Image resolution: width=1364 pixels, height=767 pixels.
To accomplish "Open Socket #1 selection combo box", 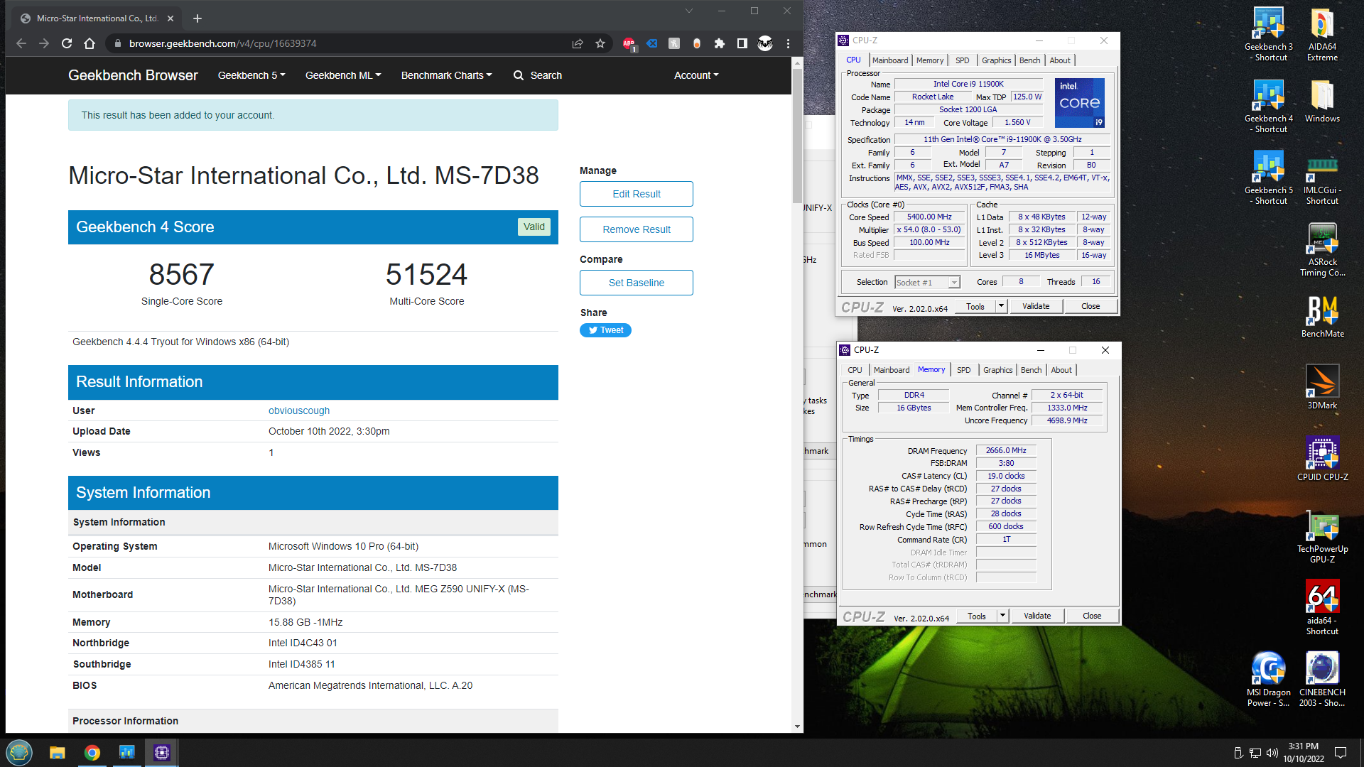I will (x=927, y=283).
